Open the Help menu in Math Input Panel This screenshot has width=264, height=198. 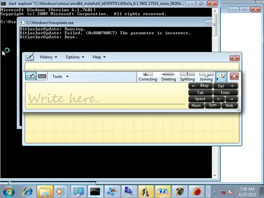click(99, 57)
